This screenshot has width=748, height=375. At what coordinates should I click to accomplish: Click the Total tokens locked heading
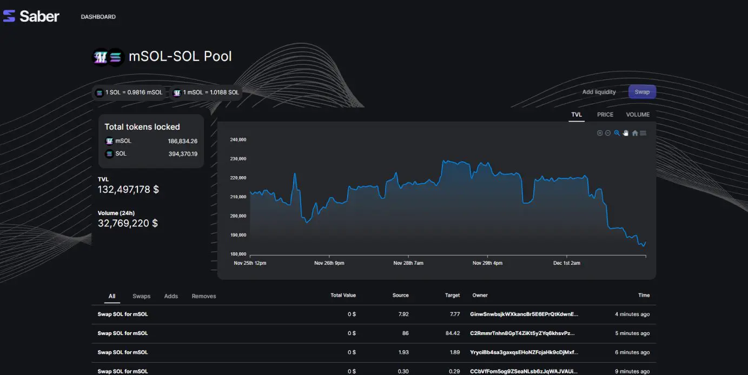point(142,127)
